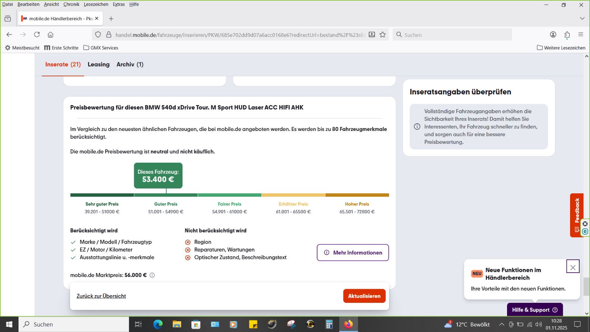Click the teal e icon at the right edge

tap(585, 232)
